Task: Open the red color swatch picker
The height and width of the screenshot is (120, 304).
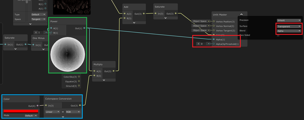Action: (21, 111)
